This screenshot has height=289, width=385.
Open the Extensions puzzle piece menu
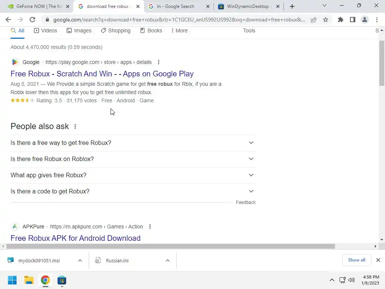tap(340, 20)
